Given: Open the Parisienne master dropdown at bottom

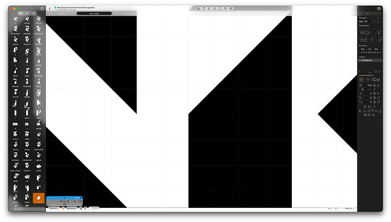Looking at the screenshot, I should [71, 208].
